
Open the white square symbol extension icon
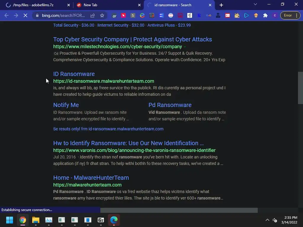coord(190,15)
